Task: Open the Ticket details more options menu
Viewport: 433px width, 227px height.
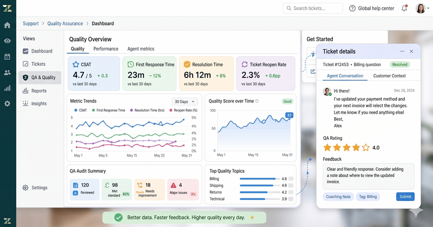Action: point(402,51)
